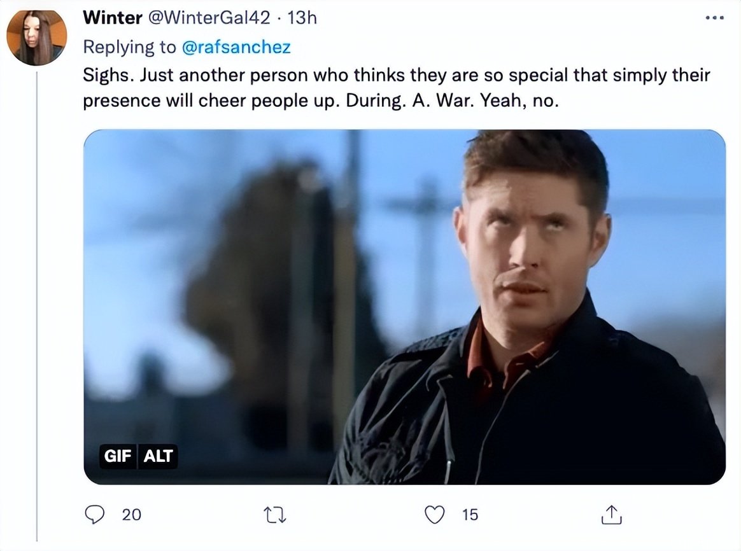
Task: Open the three-dot more options menu
Action: (x=714, y=18)
